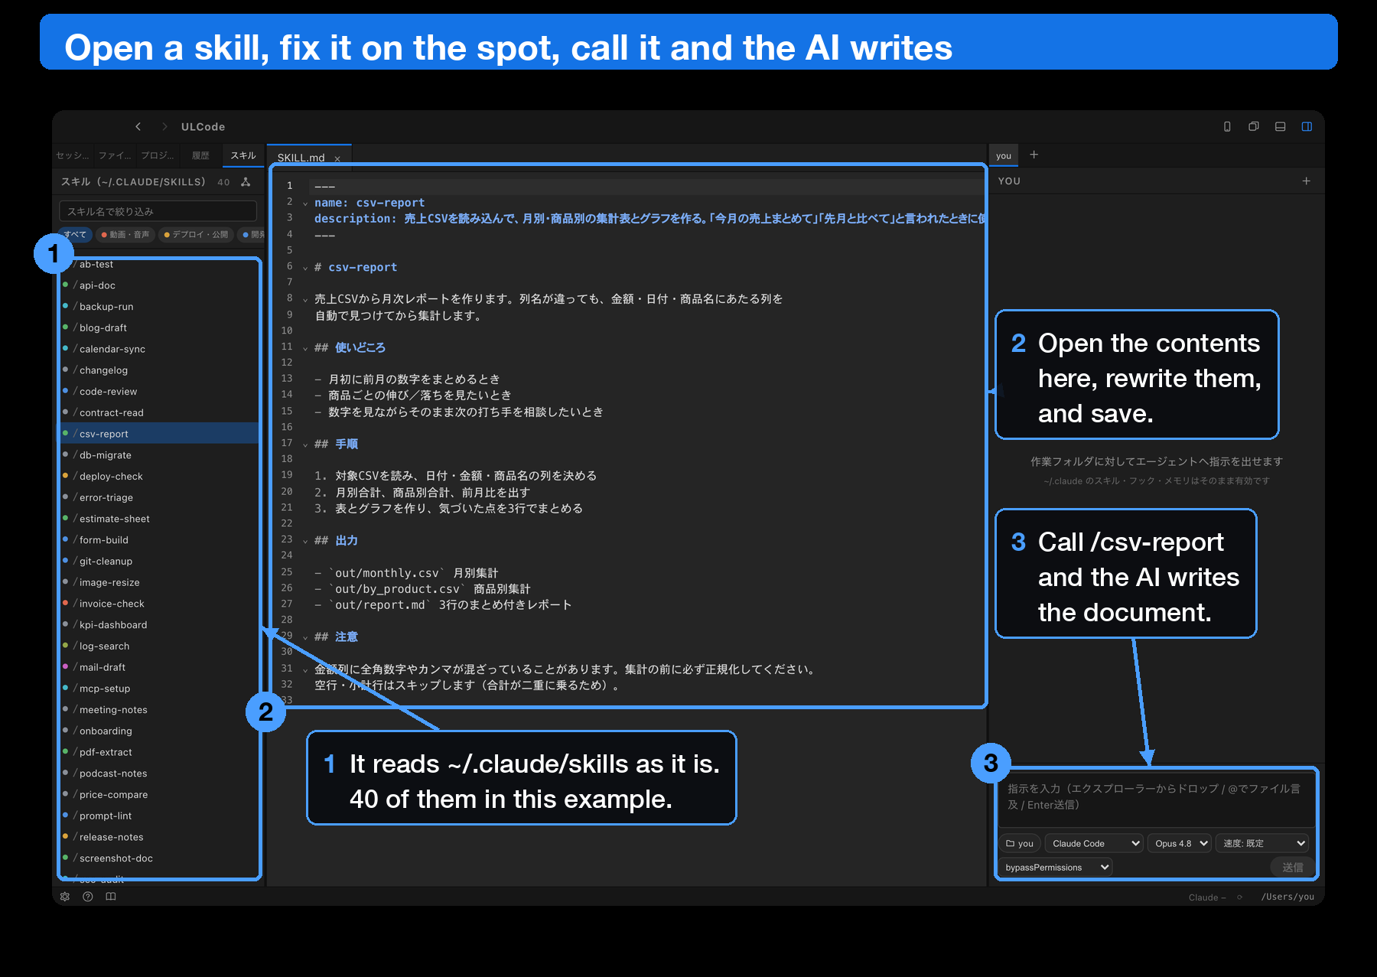Click the plus icon in the YOU panel header
Image resolution: width=1377 pixels, height=977 pixels.
click(1306, 181)
